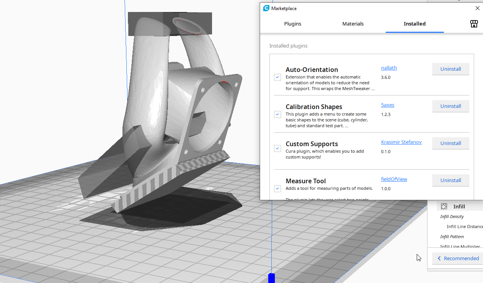
Task: Uninstall the Auto-Orientation plugin
Action: tap(450, 69)
